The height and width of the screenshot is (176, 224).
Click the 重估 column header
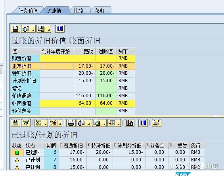[179, 146]
